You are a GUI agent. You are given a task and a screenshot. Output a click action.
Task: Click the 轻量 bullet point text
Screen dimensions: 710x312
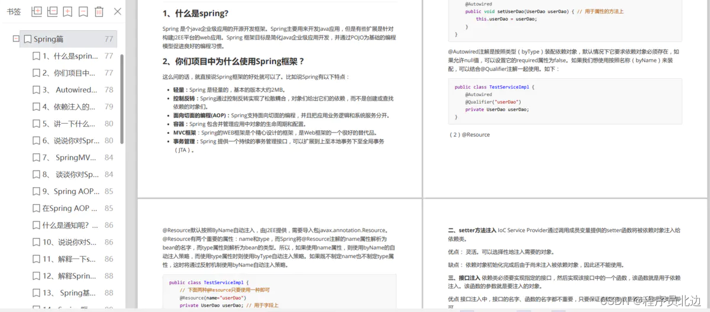point(228,90)
